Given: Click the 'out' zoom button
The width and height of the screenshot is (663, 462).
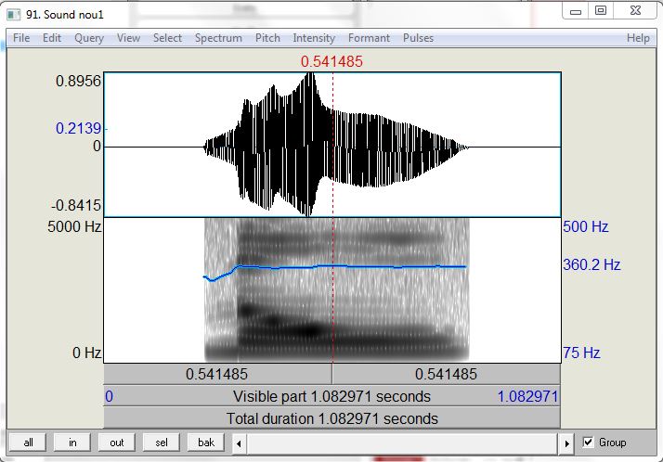Looking at the screenshot, I should (x=117, y=443).
